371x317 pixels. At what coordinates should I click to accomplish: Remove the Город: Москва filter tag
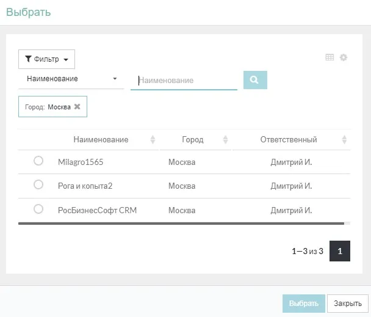[77, 106]
